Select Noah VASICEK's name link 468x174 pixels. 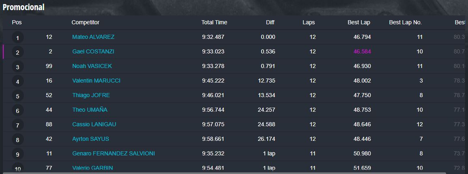tap(92, 66)
